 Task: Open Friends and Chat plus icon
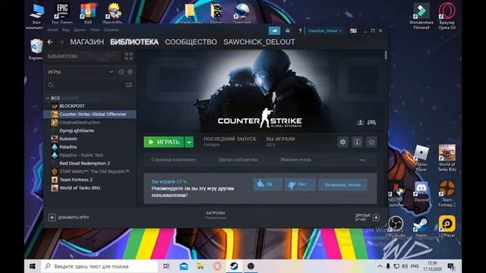pos(376,218)
